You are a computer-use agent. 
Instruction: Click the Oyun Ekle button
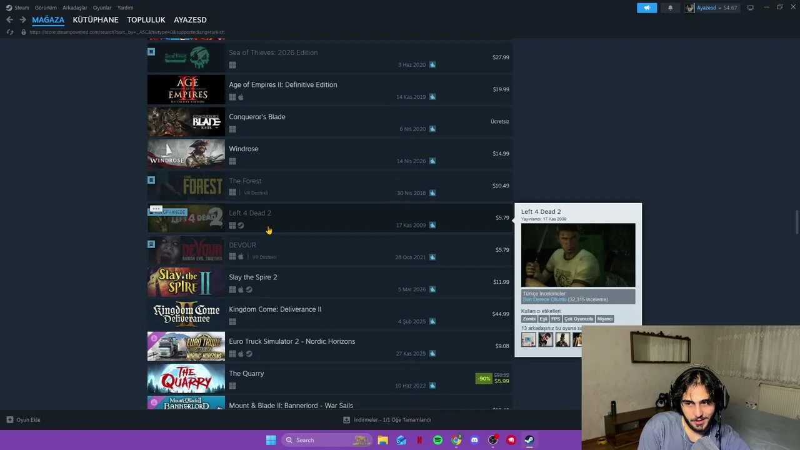(24, 420)
